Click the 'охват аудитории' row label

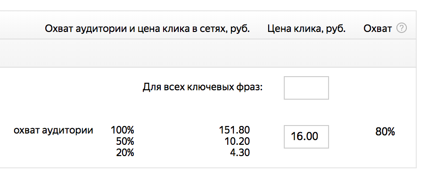53,130
